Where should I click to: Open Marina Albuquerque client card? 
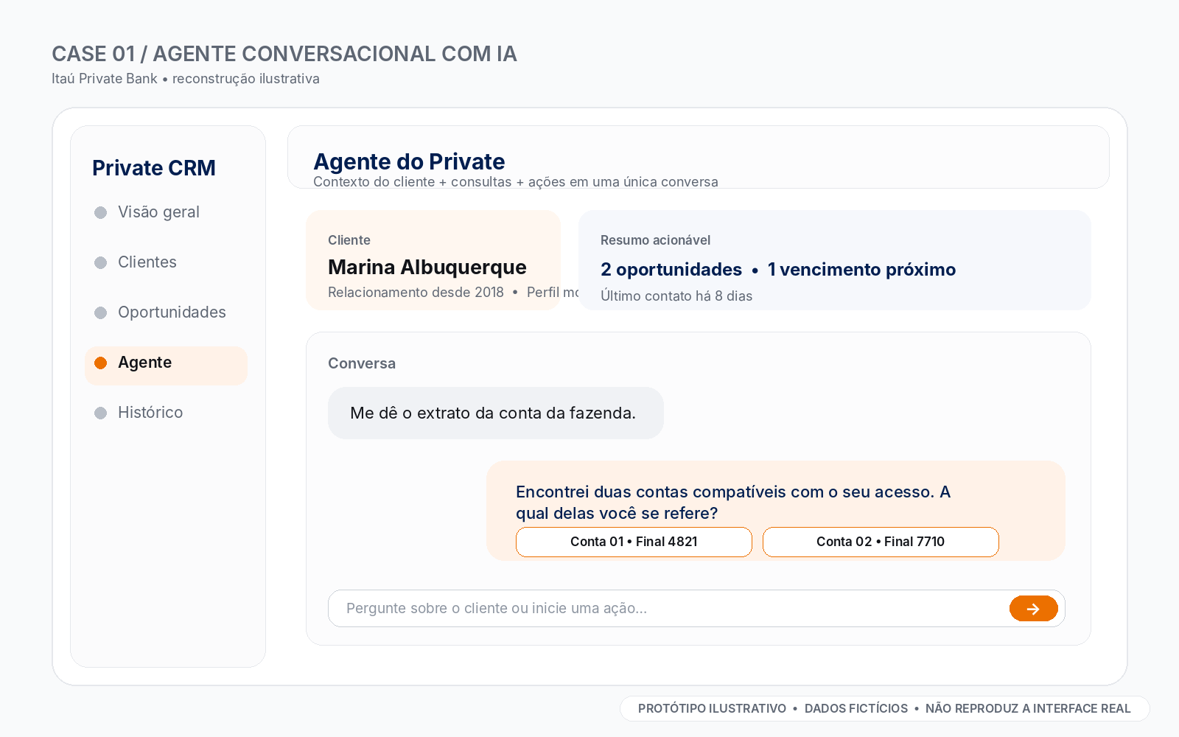[x=433, y=260]
